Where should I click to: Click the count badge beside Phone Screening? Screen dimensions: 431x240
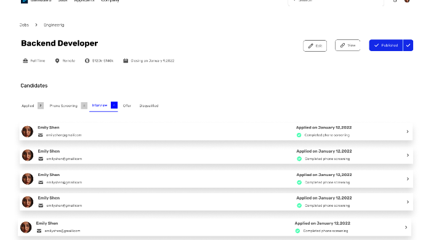coord(84,106)
